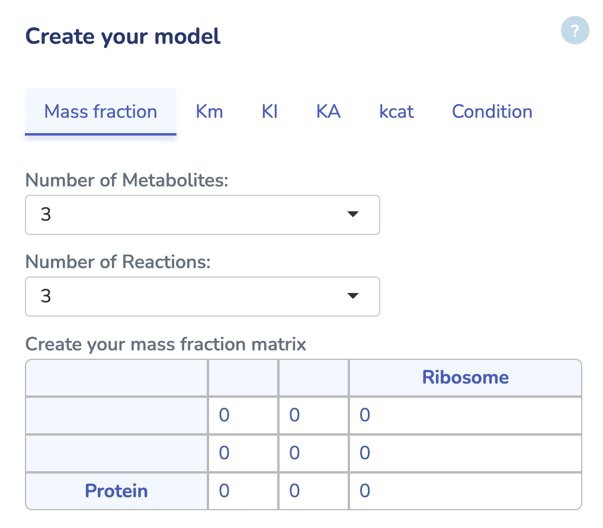This screenshot has width=603, height=528.
Task: Click the first cell of the first matrix row
Action: point(243,415)
